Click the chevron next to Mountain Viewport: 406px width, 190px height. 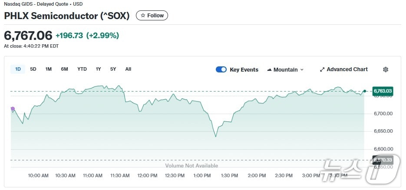[x=302, y=70]
